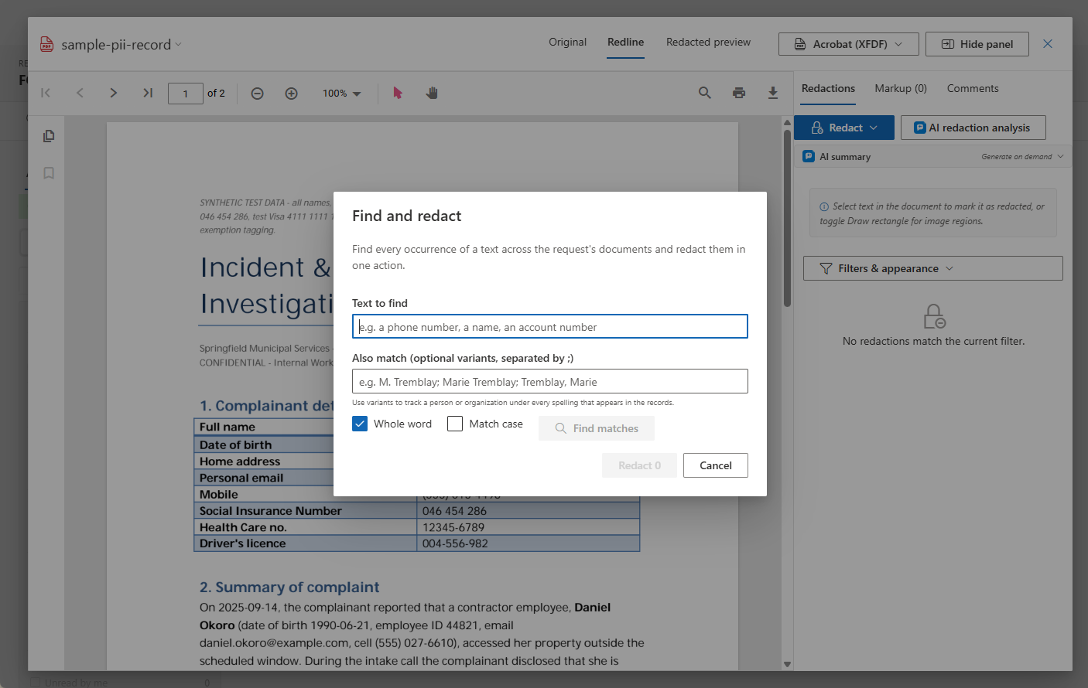Activate the hand pan tool

click(x=432, y=93)
